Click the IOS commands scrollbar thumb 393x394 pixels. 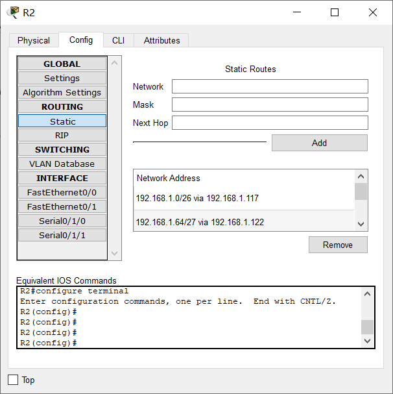coord(368,327)
